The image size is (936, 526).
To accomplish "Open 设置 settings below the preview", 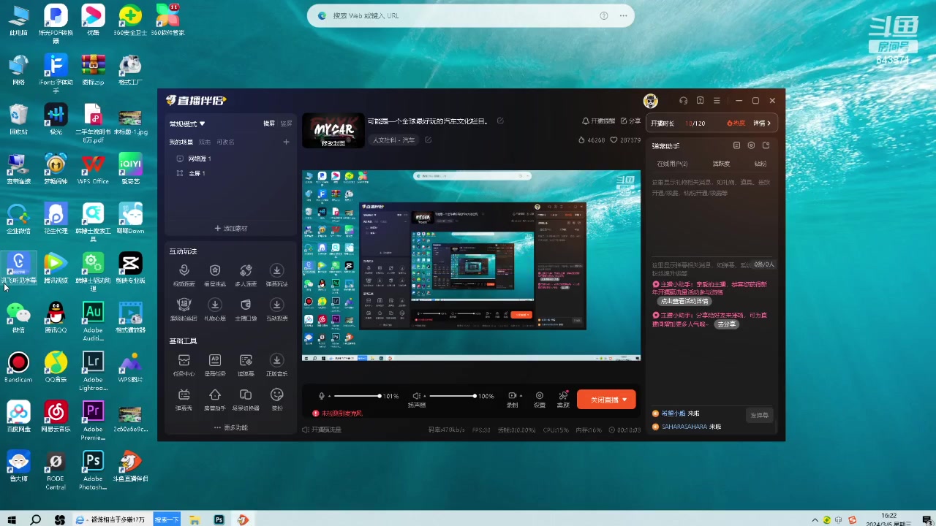I will pos(539,399).
